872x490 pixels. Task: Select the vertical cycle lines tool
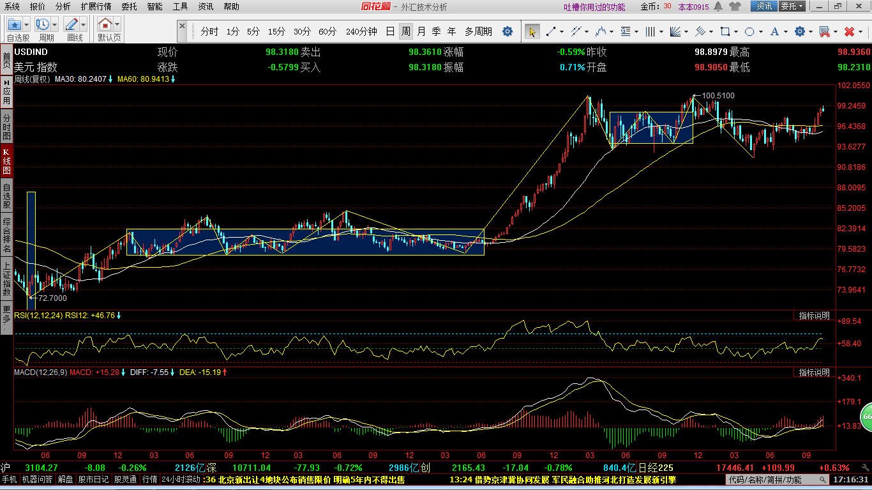click(x=650, y=31)
